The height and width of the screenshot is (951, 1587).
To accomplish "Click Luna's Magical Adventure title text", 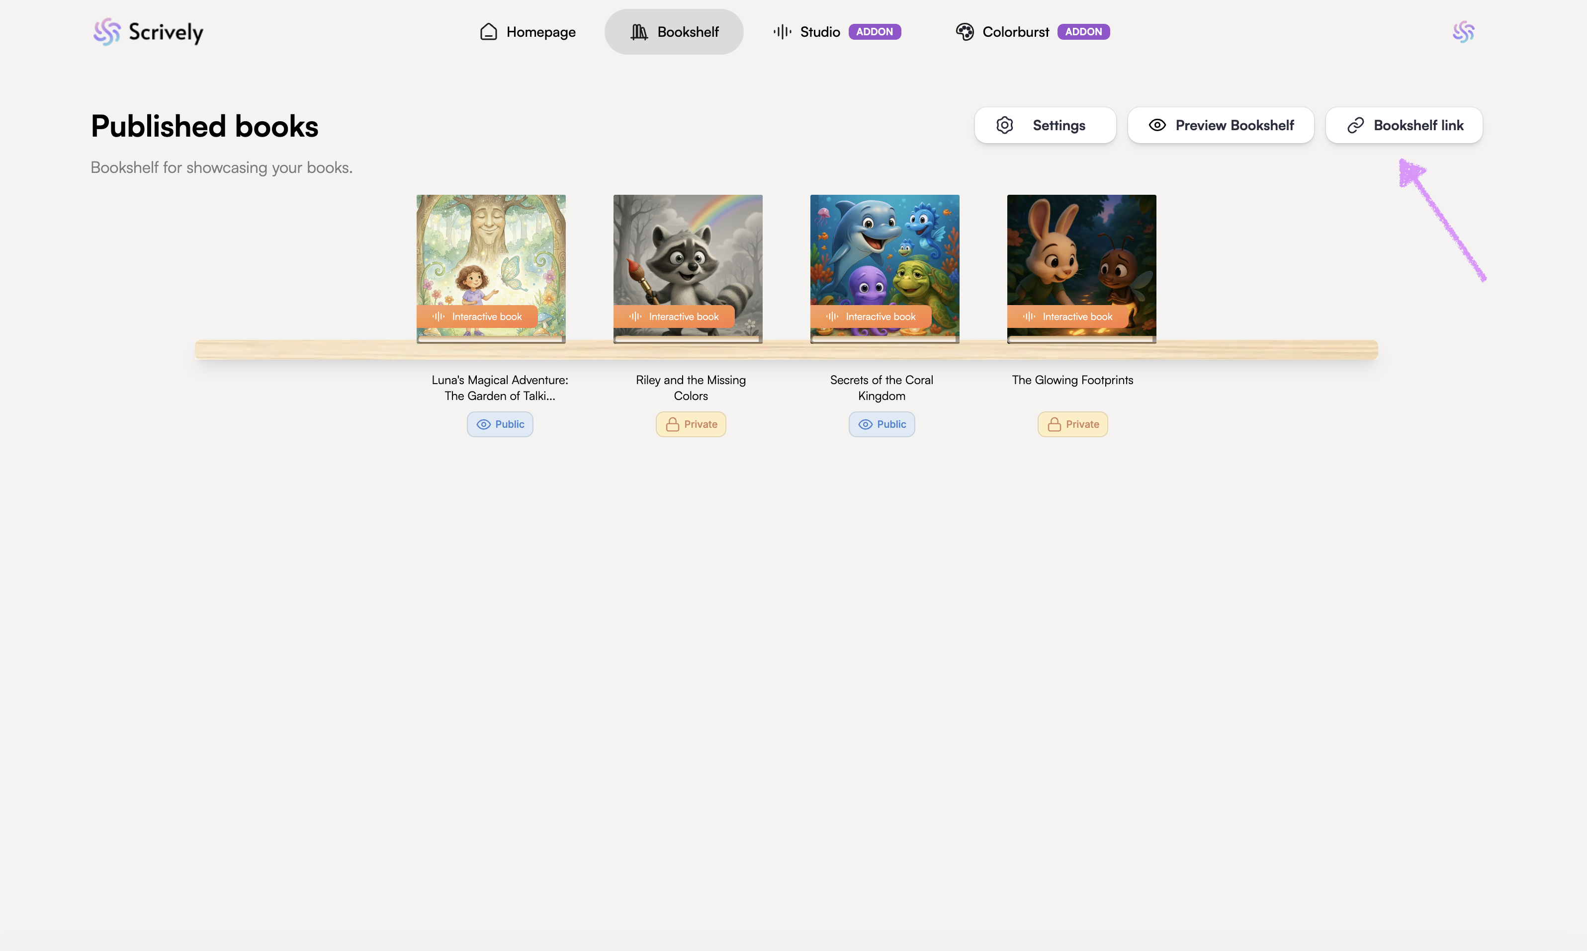I will (500, 388).
